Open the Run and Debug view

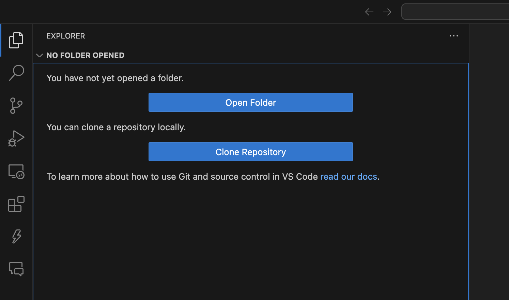click(16, 138)
